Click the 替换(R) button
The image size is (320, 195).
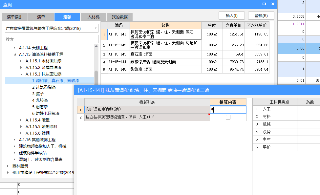pos(261,16)
